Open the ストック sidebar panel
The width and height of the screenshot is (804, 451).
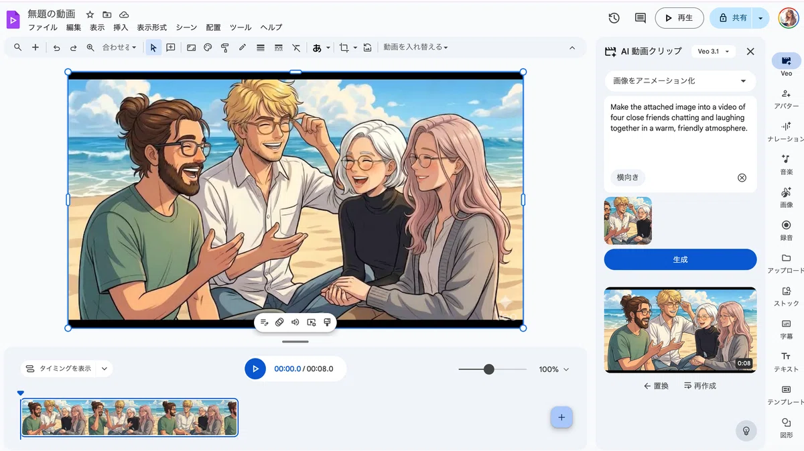coord(786,296)
